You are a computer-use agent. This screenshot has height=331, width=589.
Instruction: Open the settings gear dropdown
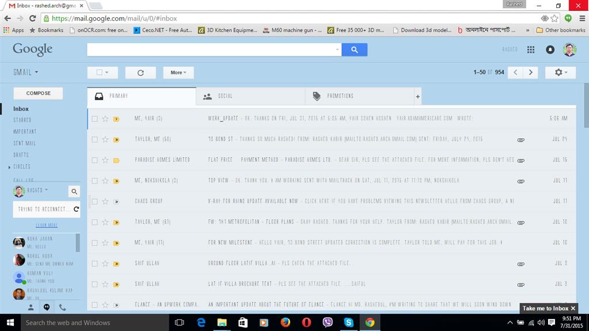[x=560, y=72]
